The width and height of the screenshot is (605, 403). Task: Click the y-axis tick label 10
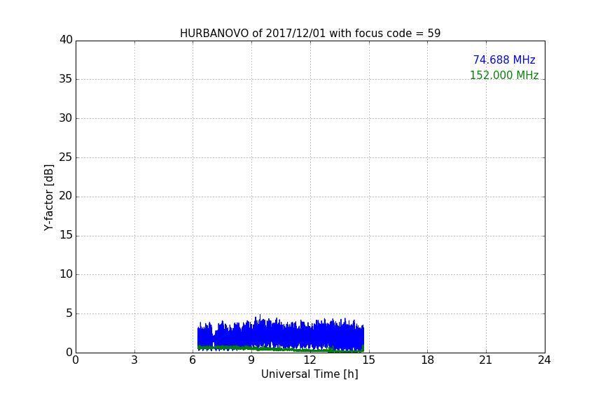pos(66,274)
